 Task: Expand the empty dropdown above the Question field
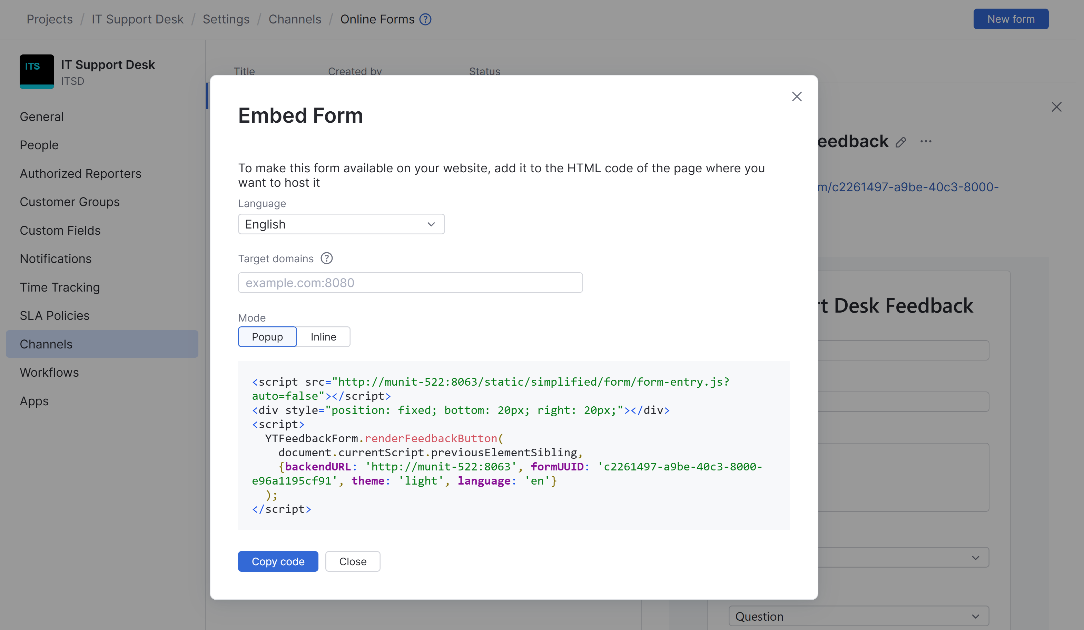click(903, 557)
